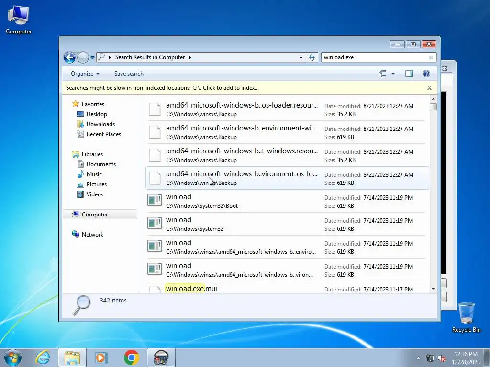Dismiss the yellow indexing info bar
The width and height of the screenshot is (490, 367).
click(x=429, y=88)
